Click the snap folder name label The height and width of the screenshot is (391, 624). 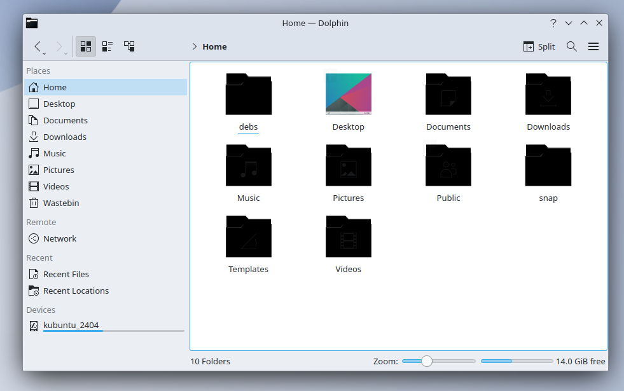548,198
